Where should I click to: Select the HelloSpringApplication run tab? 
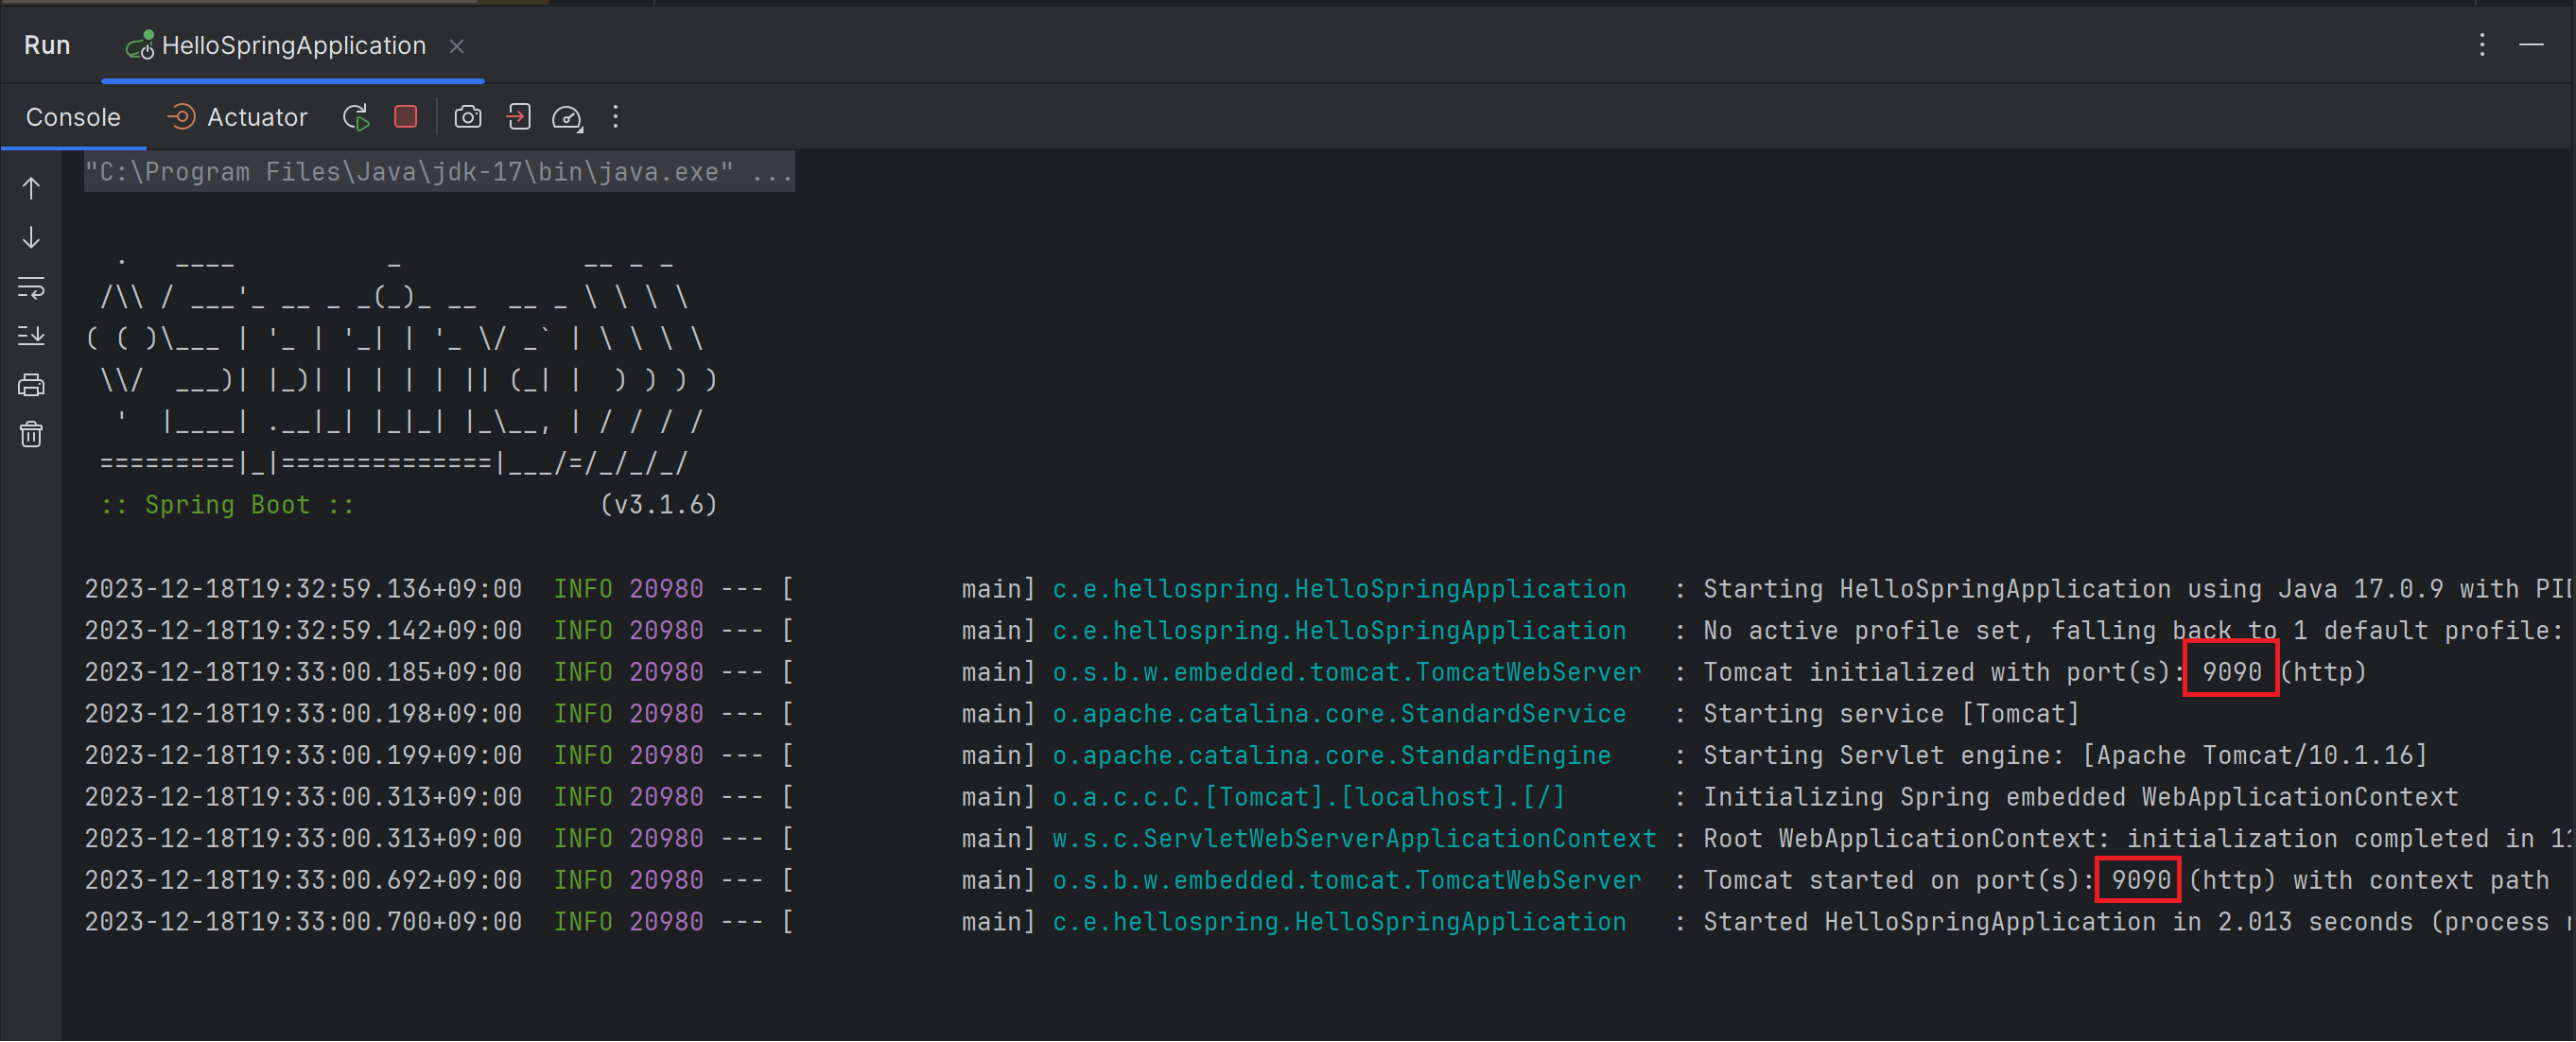(292, 46)
